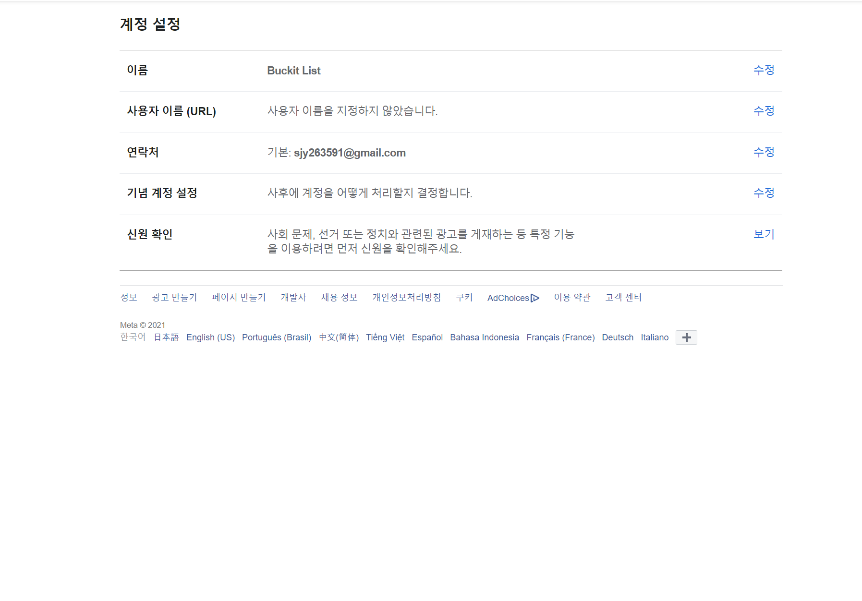Switch language to Tiếng Việt
Image resolution: width=862 pixels, height=601 pixels.
[x=385, y=337]
